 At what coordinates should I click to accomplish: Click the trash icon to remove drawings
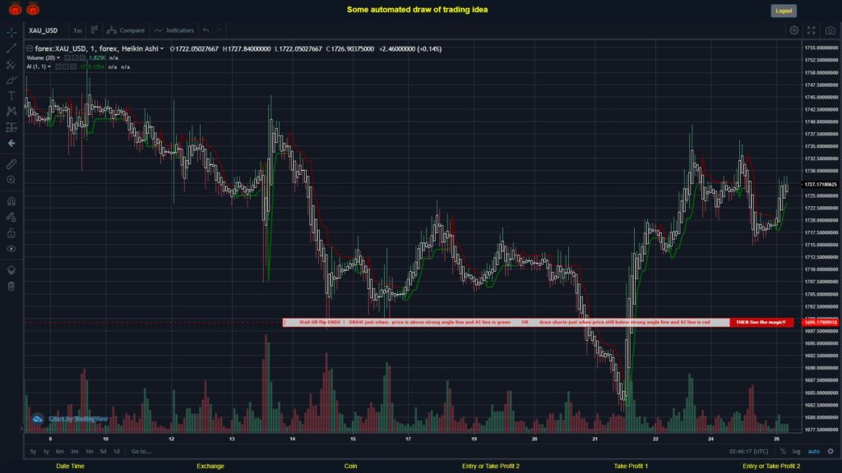click(12, 287)
